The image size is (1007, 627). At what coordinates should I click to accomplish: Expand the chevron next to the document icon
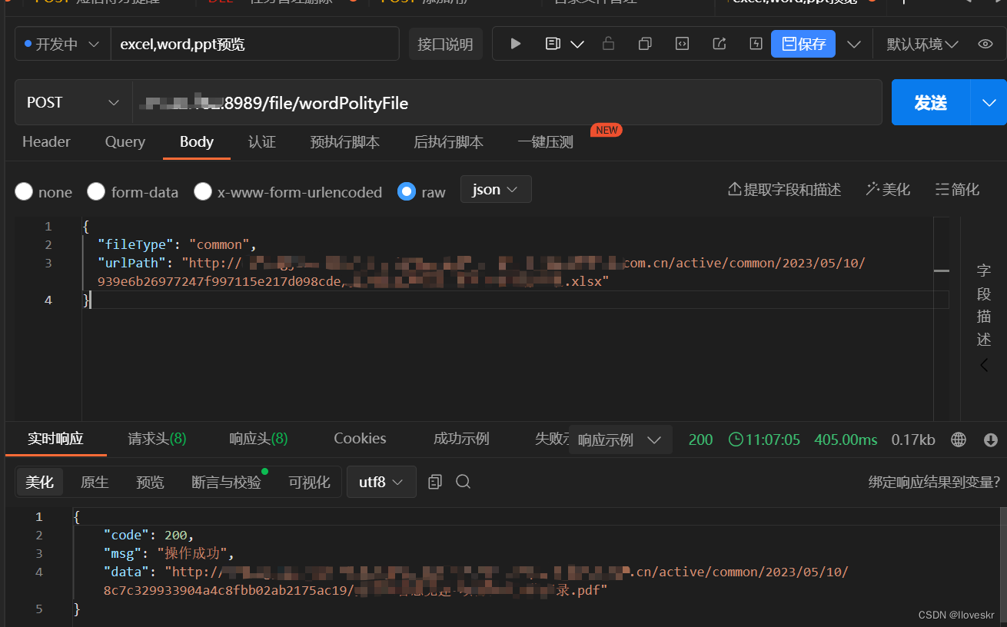coord(577,45)
